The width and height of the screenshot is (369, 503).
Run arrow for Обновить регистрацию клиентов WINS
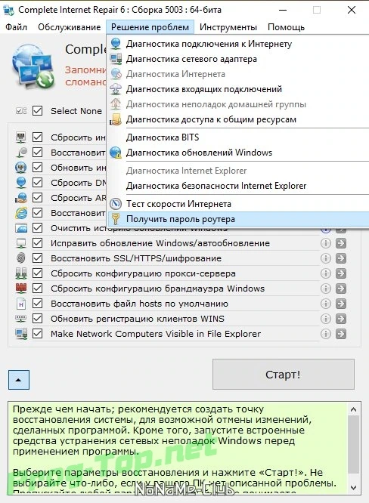coord(341,319)
